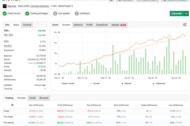Select the Info tab

[7, 25]
